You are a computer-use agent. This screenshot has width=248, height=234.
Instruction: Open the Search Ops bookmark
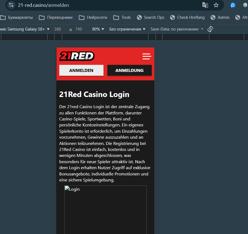tap(150, 17)
